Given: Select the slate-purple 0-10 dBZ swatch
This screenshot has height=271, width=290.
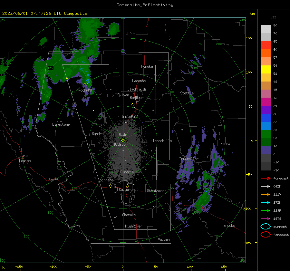Looking at the screenshot, I should coord(266,150).
